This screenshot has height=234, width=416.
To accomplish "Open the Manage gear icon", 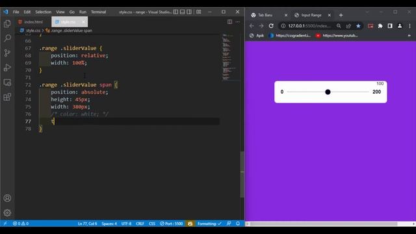I will (x=7, y=213).
